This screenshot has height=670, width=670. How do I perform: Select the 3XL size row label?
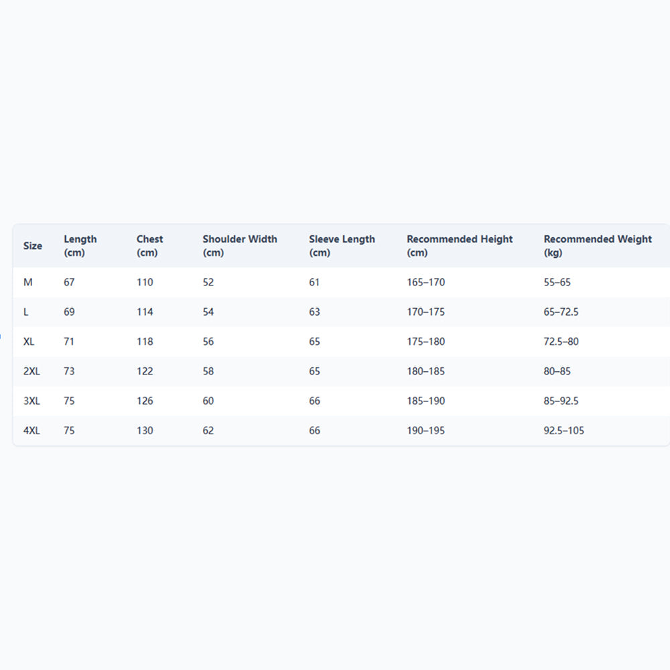[31, 401]
